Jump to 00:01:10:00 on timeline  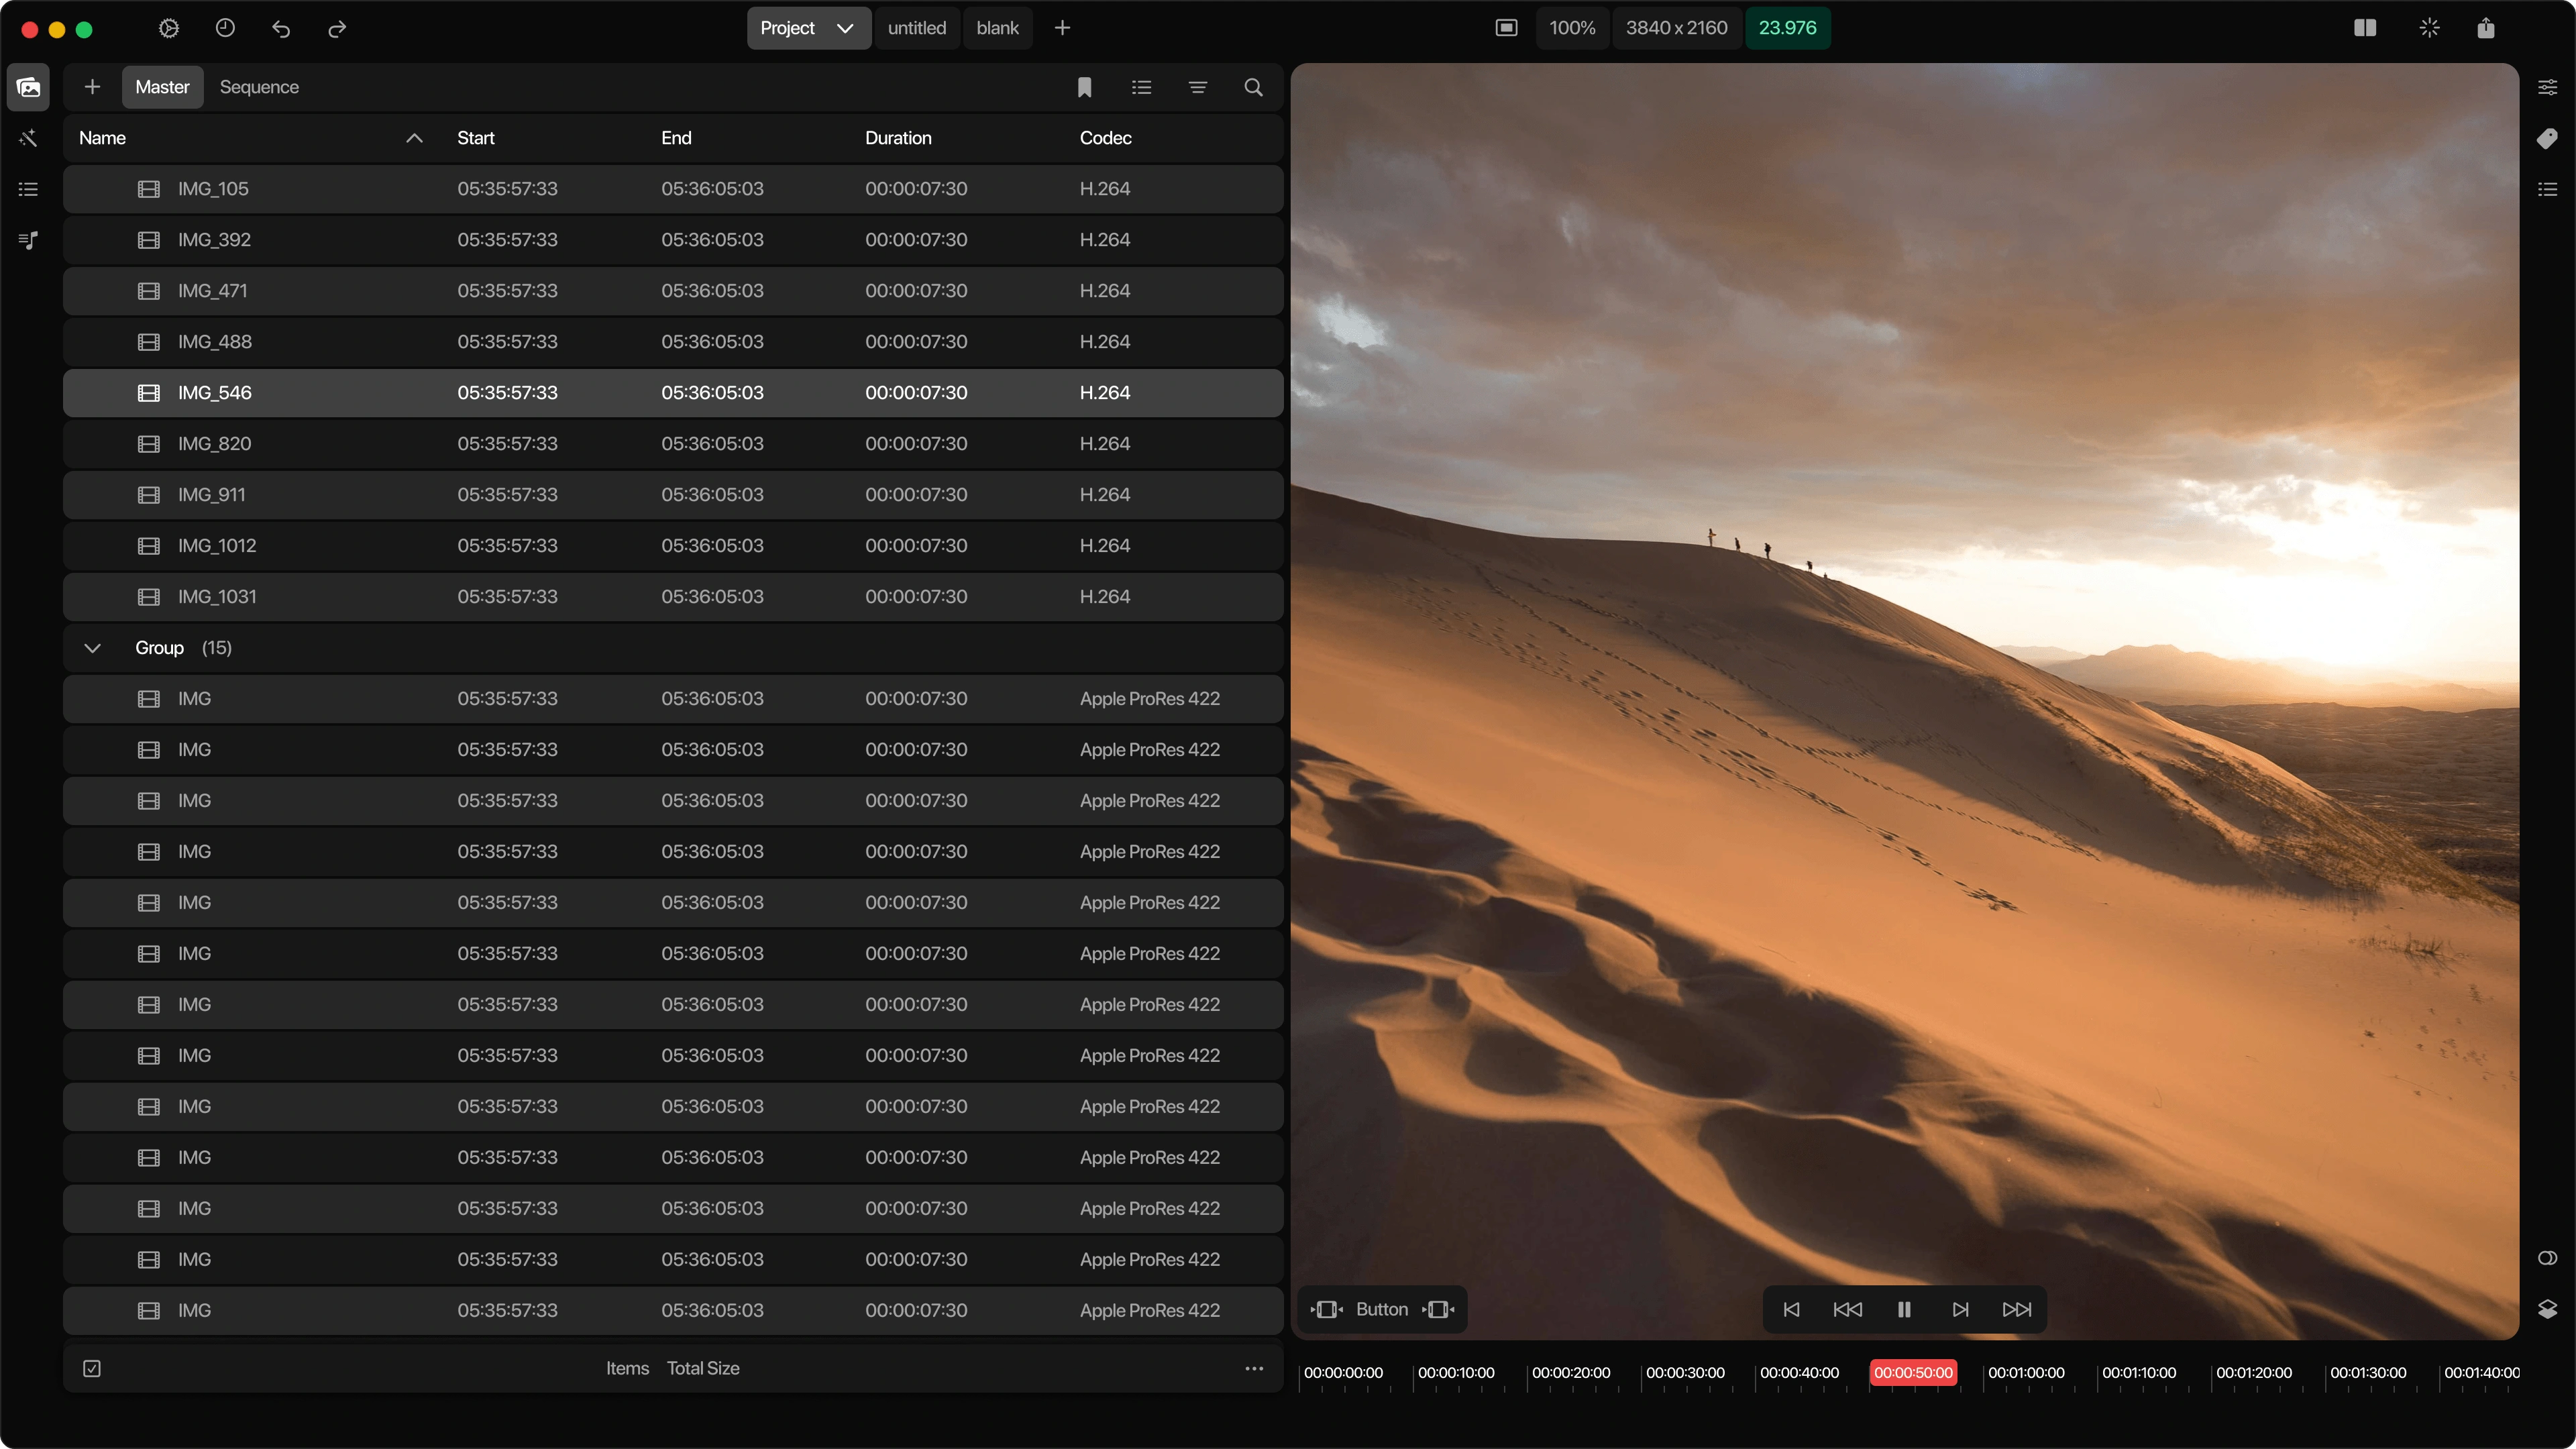[x=2139, y=1372]
